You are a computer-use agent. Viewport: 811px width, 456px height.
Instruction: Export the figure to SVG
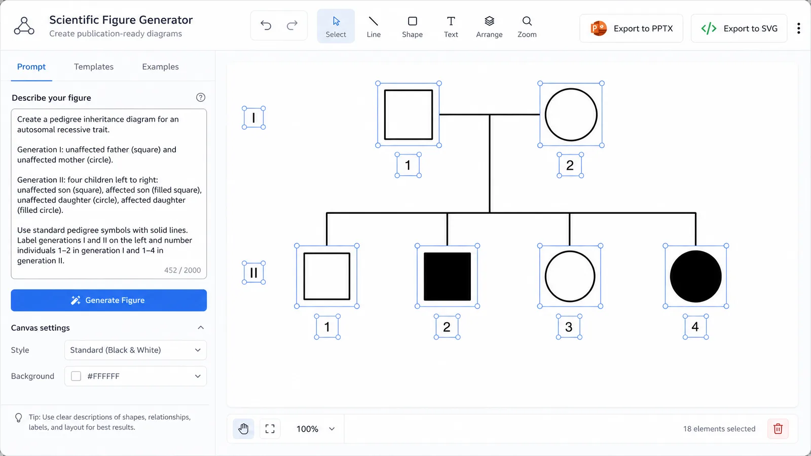[x=739, y=28]
